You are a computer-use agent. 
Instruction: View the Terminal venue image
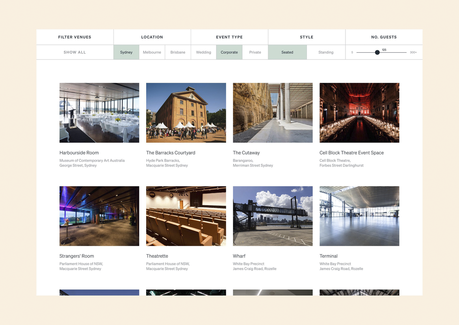[359, 216]
